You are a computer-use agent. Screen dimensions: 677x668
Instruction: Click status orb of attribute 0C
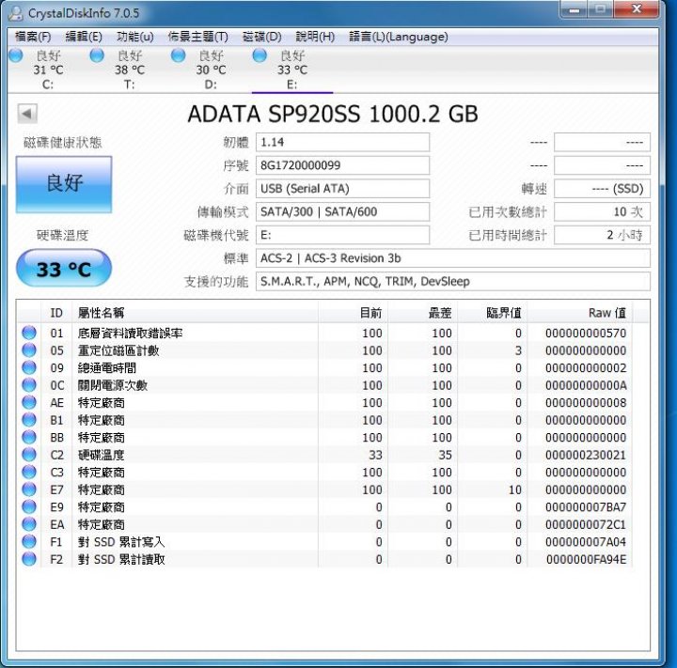[x=29, y=385]
